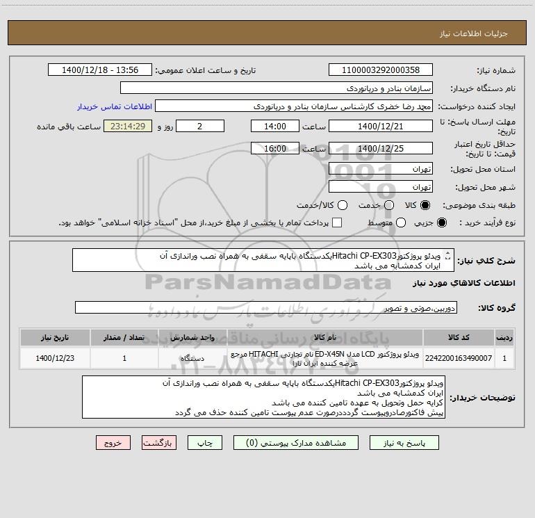Click the نام کالا column header
Image resolution: width=535 pixels, height=518 pixels.
click(325, 337)
